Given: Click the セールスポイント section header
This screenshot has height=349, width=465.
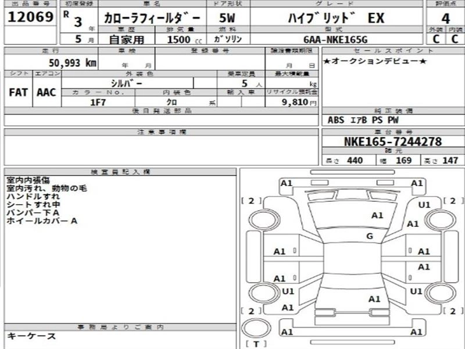Looking at the screenshot, I should click(x=394, y=51).
